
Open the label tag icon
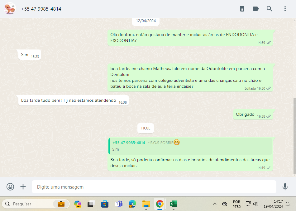click(x=256, y=9)
